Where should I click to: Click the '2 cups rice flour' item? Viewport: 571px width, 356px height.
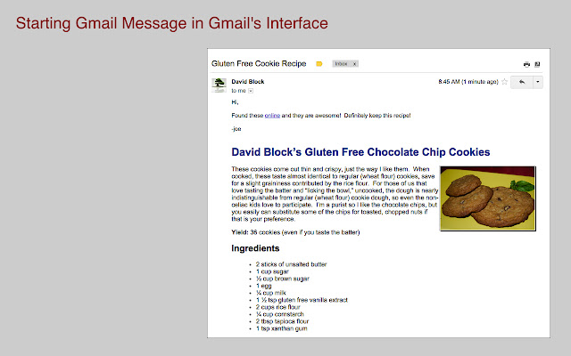(277, 307)
